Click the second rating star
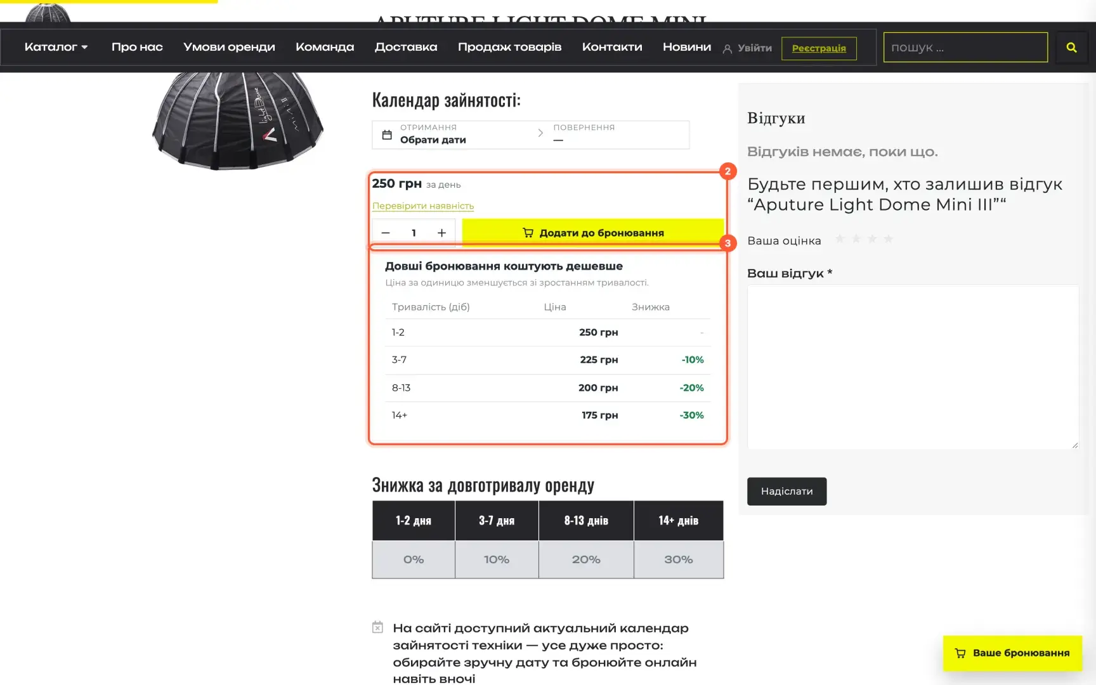Viewport: 1096px width, 685px height. click(856, 239)
